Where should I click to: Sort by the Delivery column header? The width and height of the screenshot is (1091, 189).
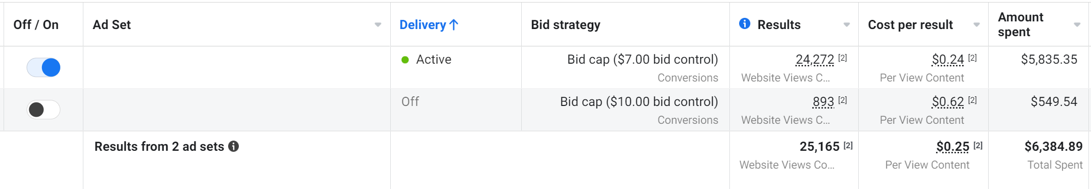422,24
